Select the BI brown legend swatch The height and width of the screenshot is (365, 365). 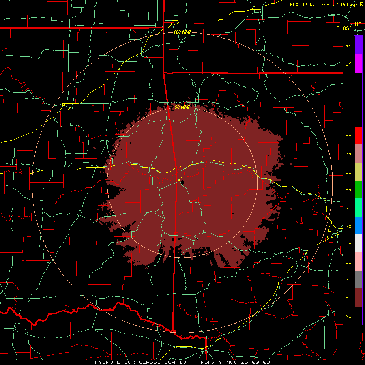[x=358, y=298]
